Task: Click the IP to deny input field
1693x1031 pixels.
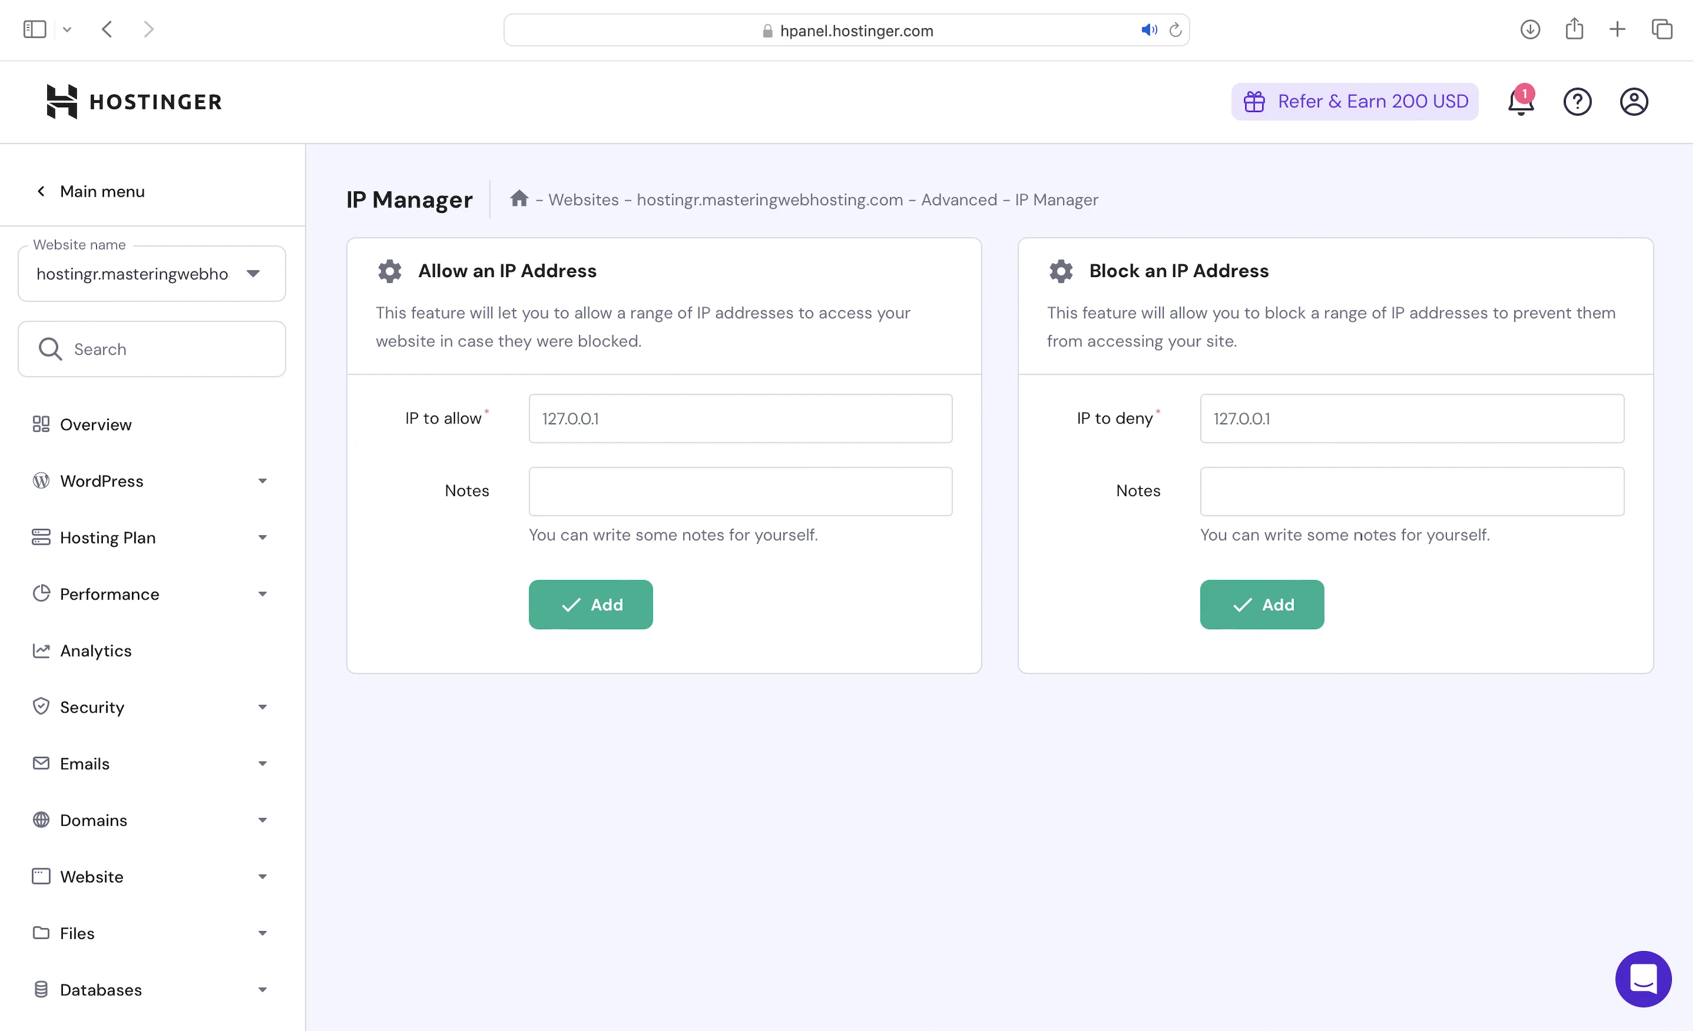Action: click(x=1411, y=418)
